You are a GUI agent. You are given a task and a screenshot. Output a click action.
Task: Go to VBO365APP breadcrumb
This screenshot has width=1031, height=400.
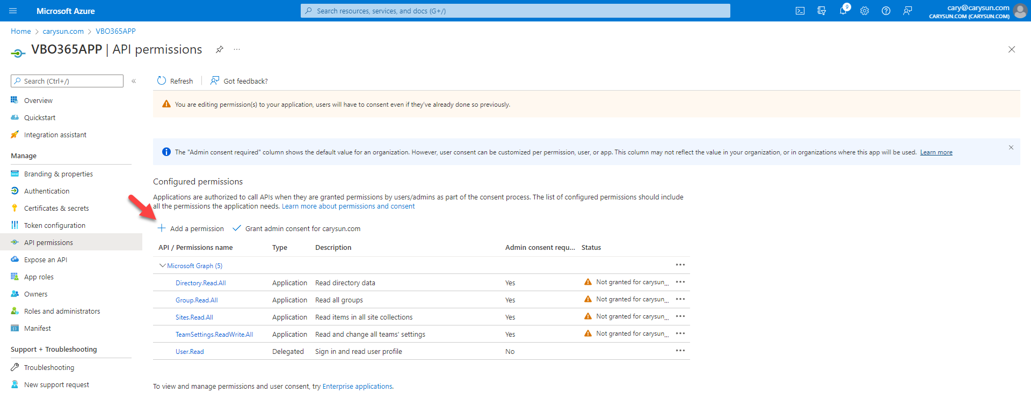point(115,31)
